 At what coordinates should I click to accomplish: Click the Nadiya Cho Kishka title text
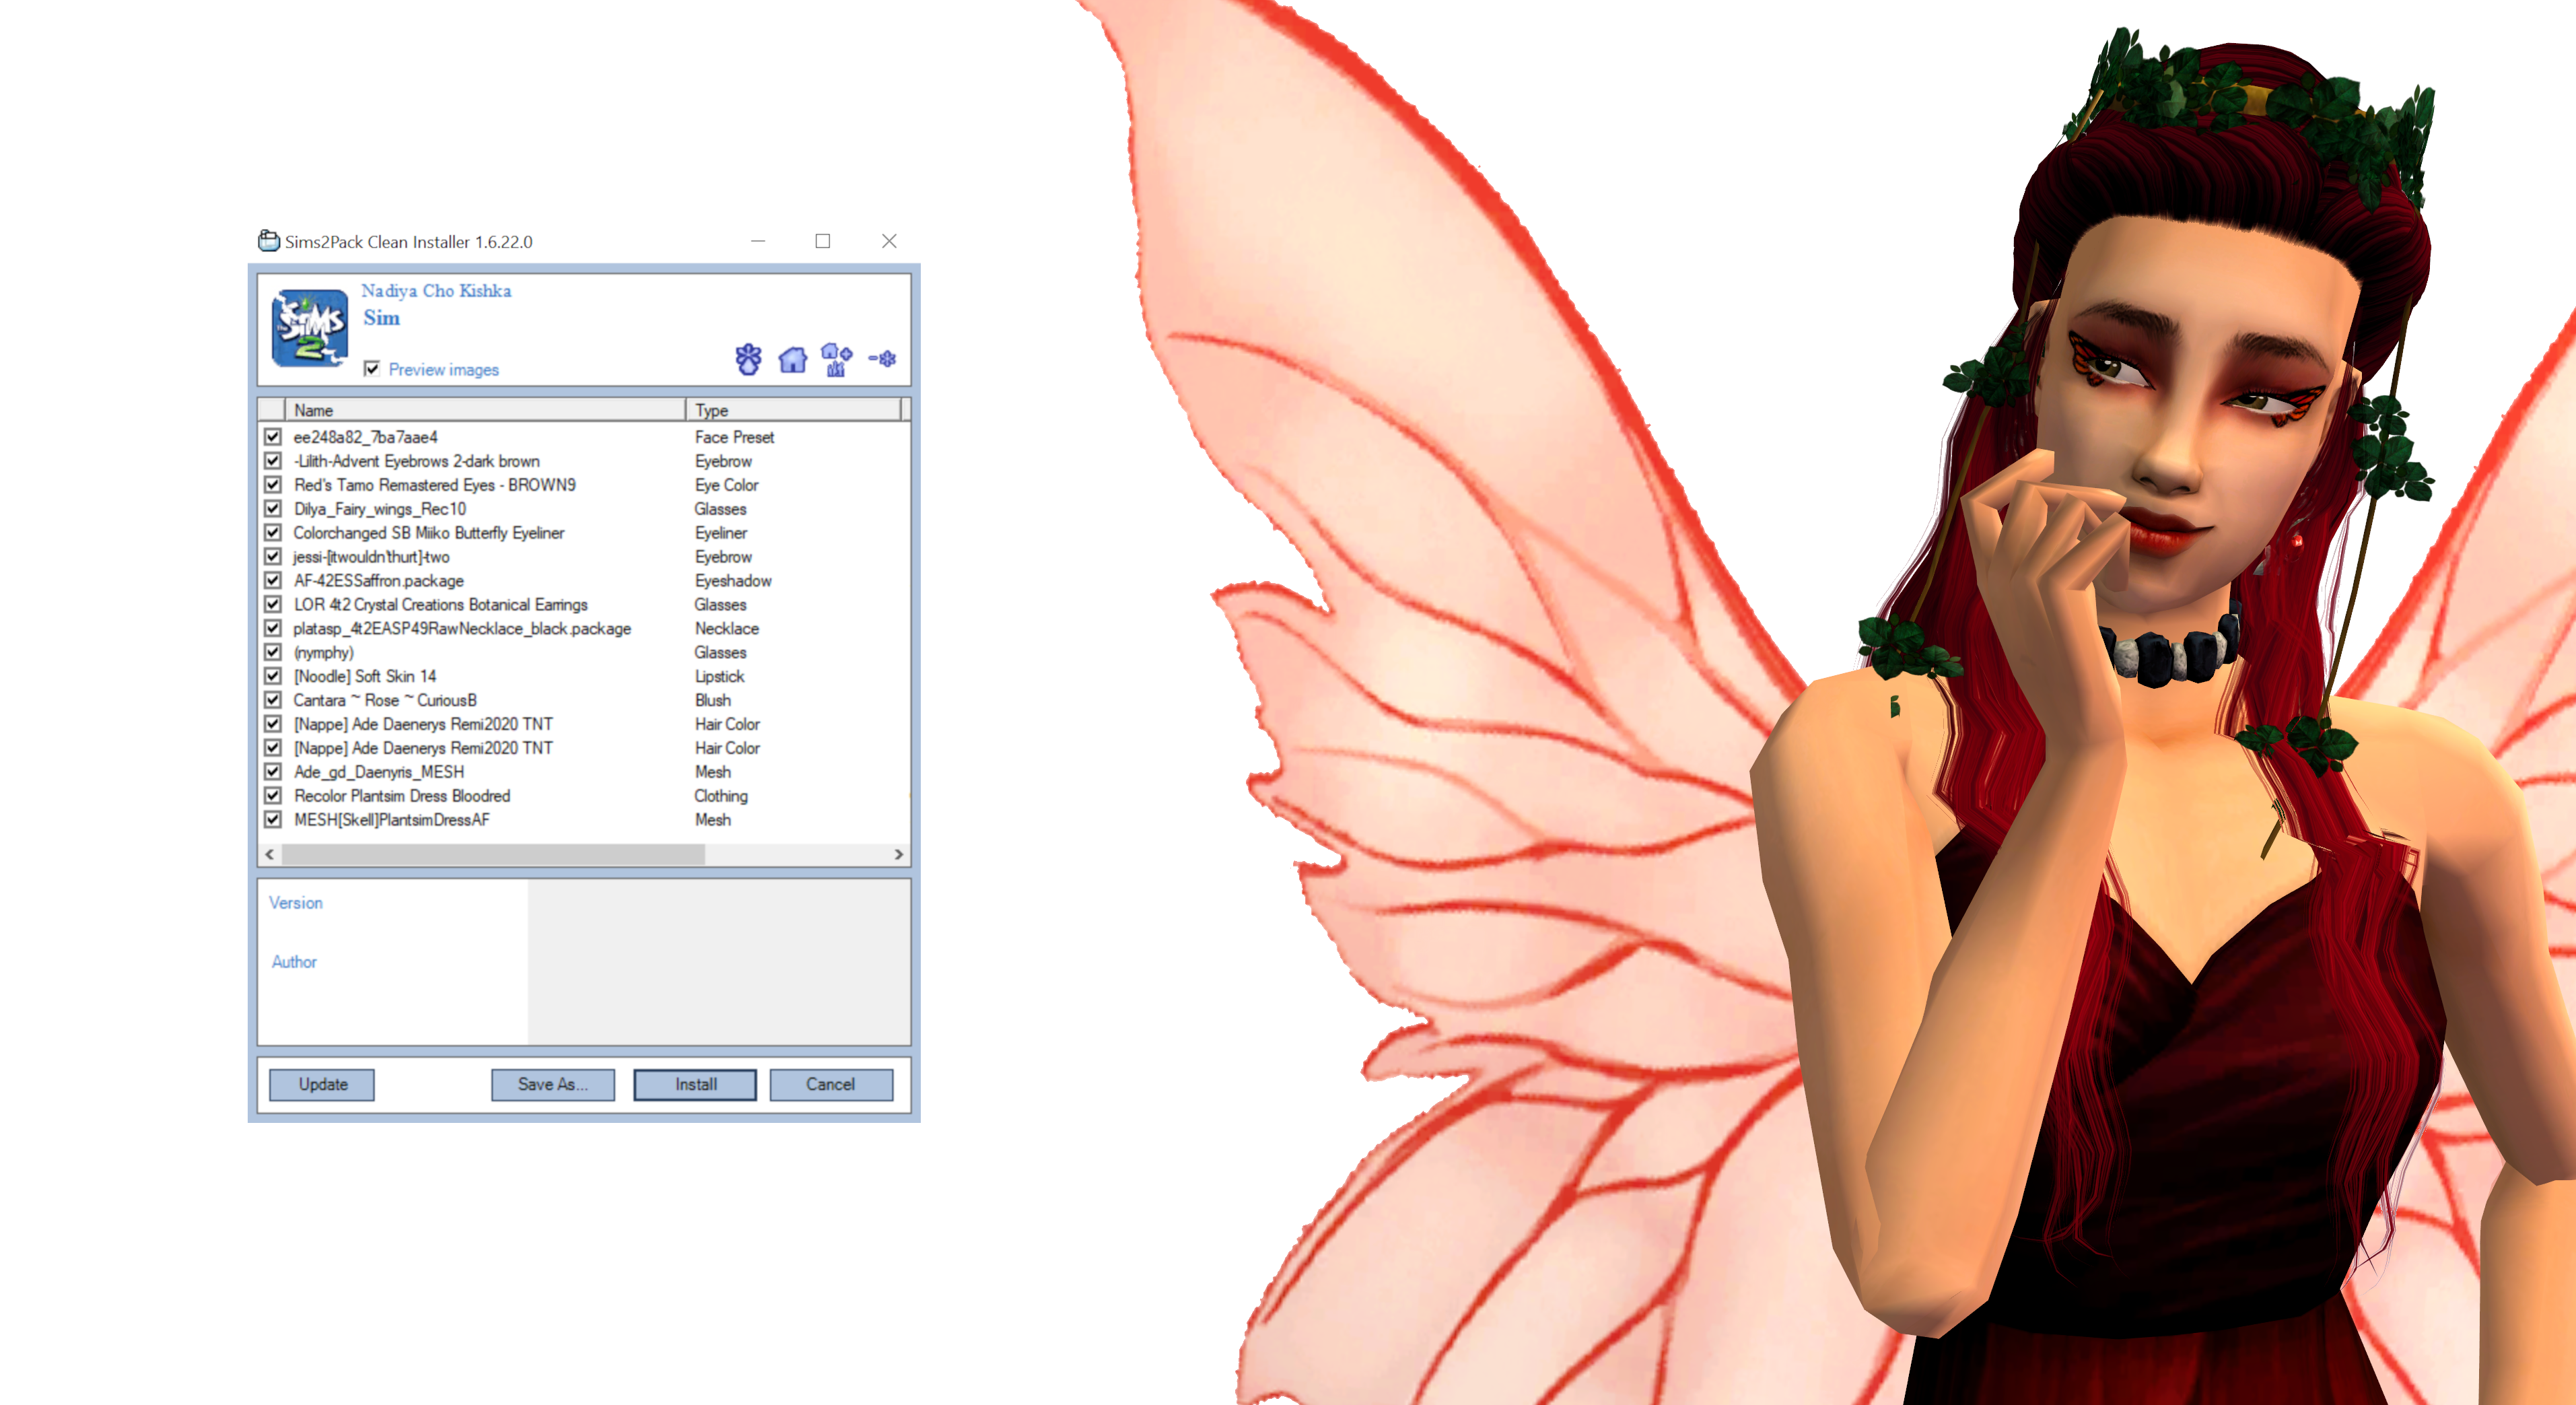click(436, 291)
